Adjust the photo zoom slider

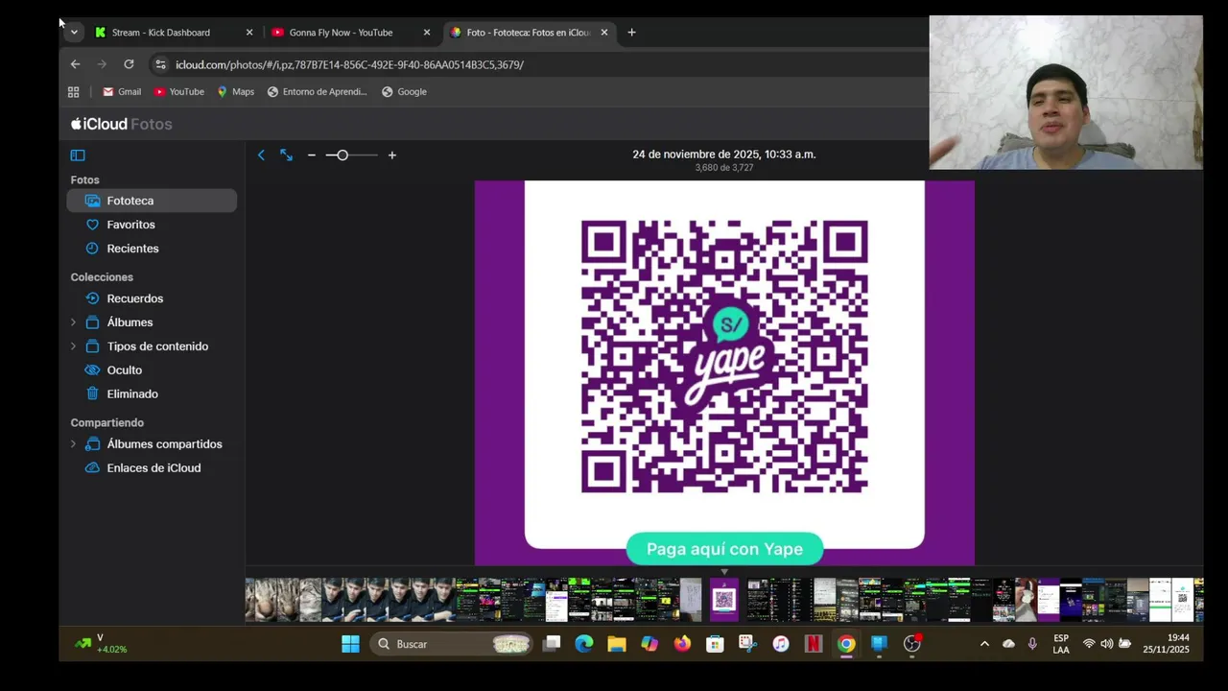point(351,155)
